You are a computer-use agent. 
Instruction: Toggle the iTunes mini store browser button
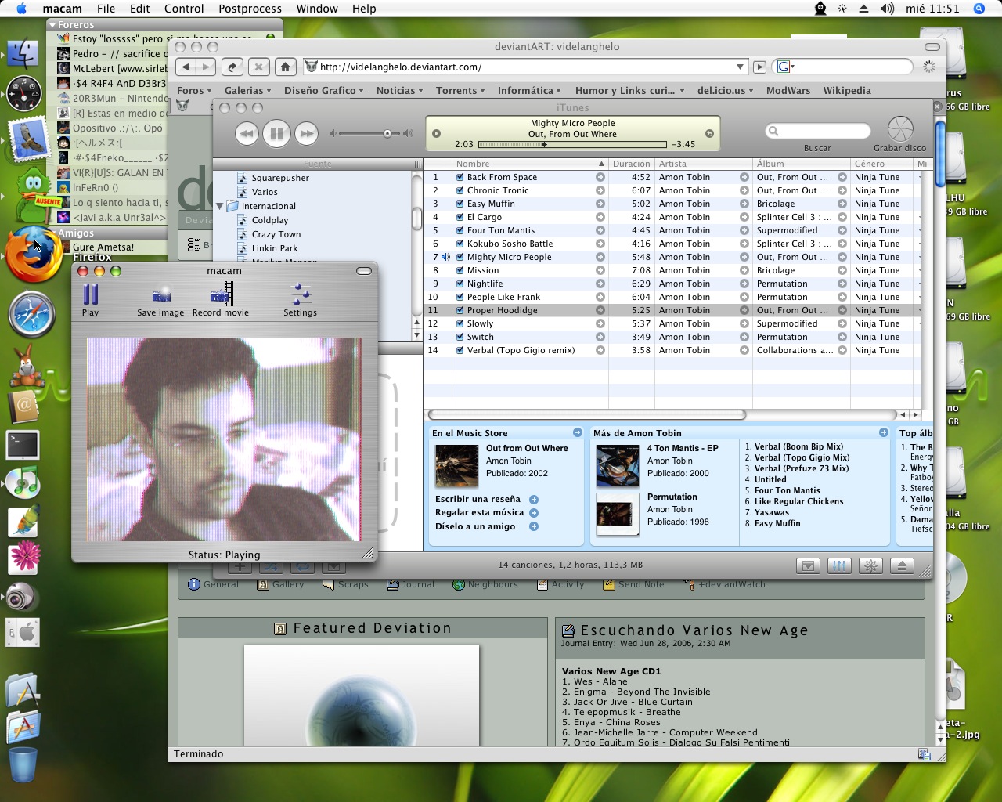(x=808, y=565)
